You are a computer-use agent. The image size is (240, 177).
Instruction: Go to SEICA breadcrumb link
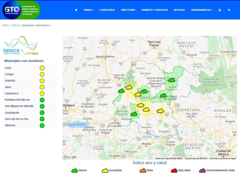click(16, 26)
